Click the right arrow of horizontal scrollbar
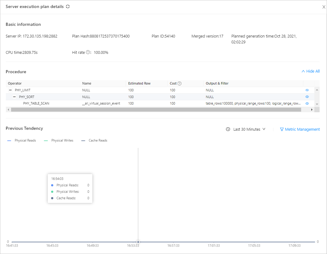The height and width of the screenshot is (254, 327). coord(312,110)
